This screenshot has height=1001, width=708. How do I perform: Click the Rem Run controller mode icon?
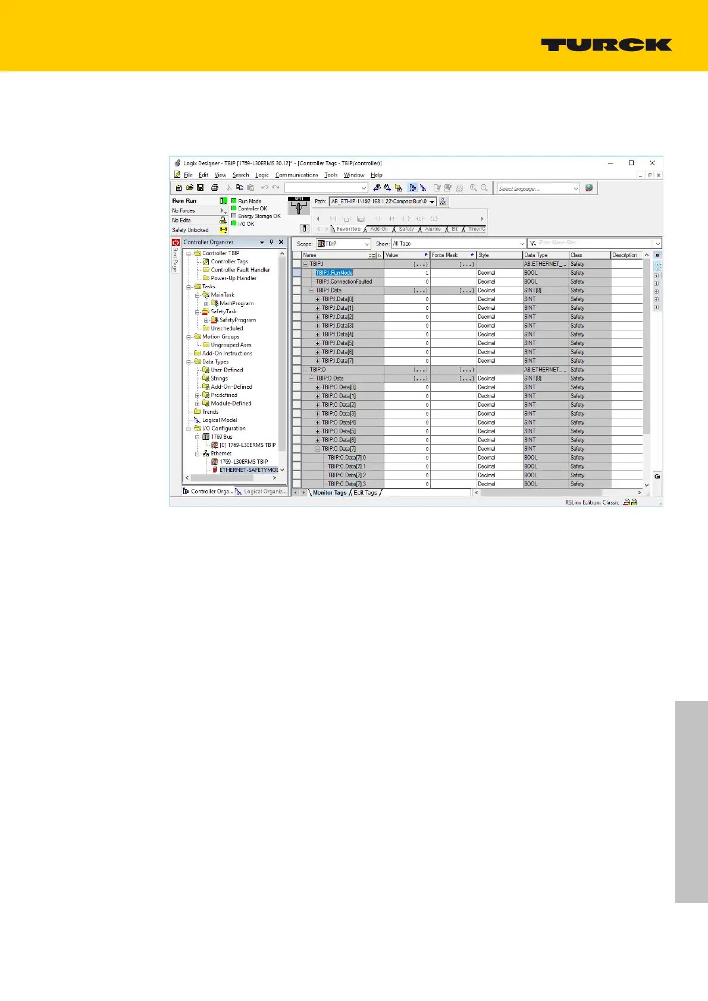click(223, 201)
